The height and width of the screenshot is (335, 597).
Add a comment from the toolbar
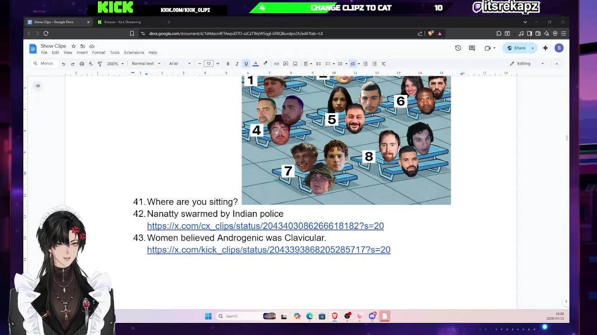coord(286,64)
